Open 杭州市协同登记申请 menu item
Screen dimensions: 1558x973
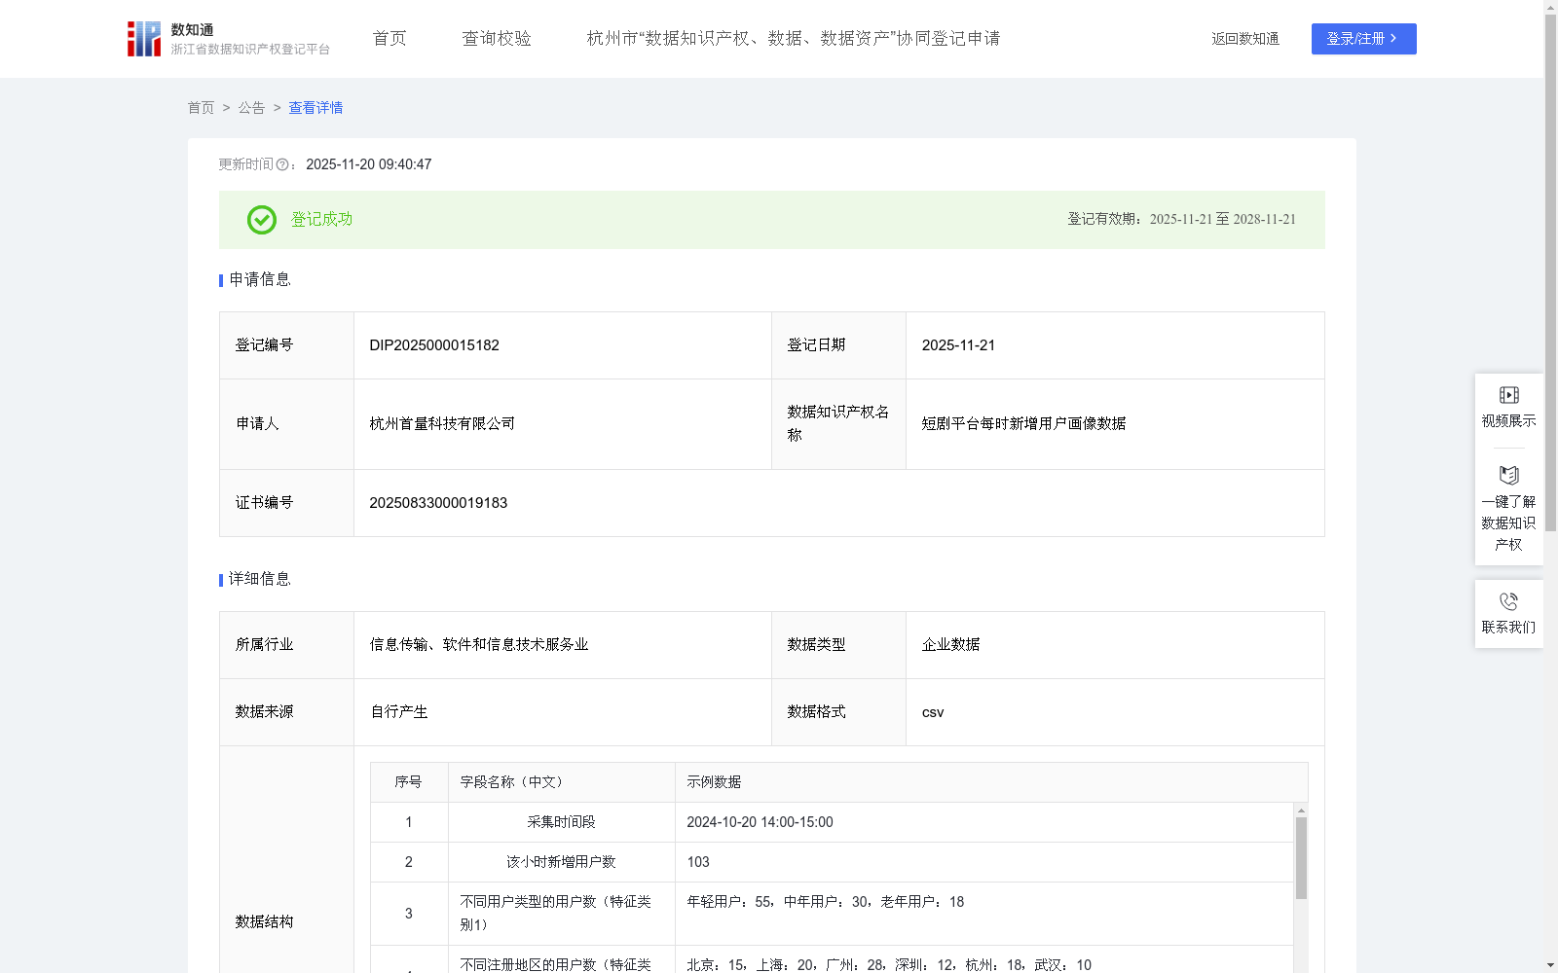[x=794, y=39]
